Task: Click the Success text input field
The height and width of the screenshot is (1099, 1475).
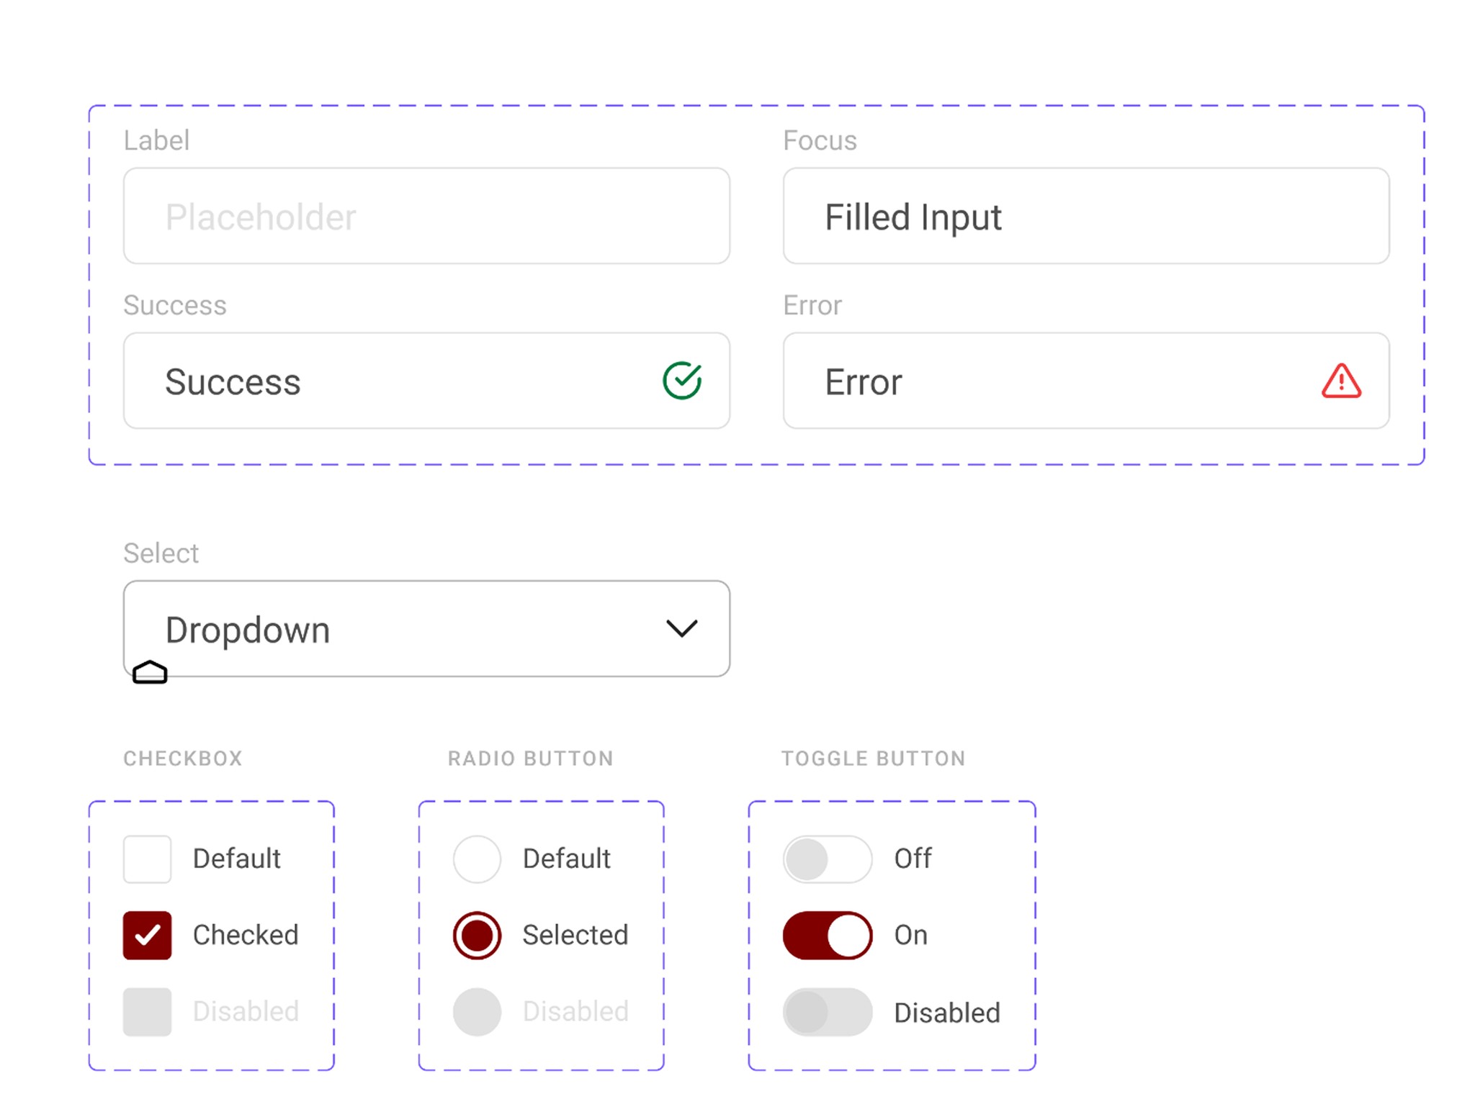Action: coord(403,381)
